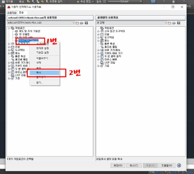This screenshot has width=194, height=174.
Task: Click the round arrow expand-dialog button
Action: (179, 165)
